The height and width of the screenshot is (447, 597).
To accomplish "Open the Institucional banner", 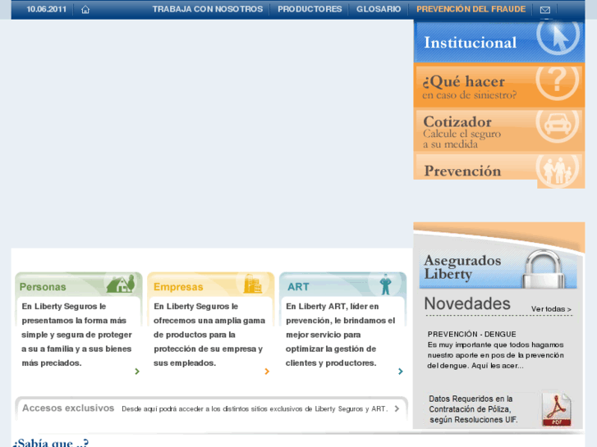I will (499, 42).
